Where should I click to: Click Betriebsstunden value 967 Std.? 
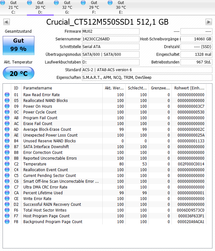pos(196,62)
